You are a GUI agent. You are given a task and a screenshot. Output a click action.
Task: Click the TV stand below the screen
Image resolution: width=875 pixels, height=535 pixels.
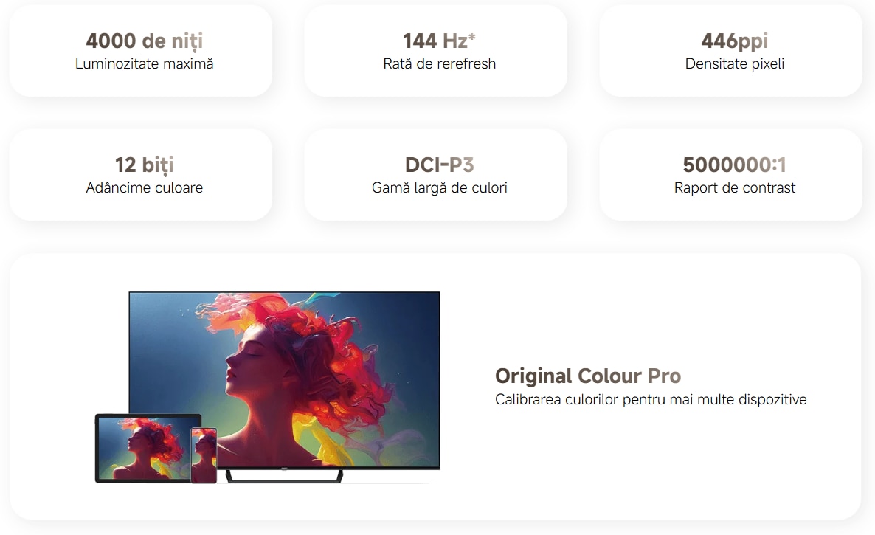pyautogui.click(x=284, y=476)
